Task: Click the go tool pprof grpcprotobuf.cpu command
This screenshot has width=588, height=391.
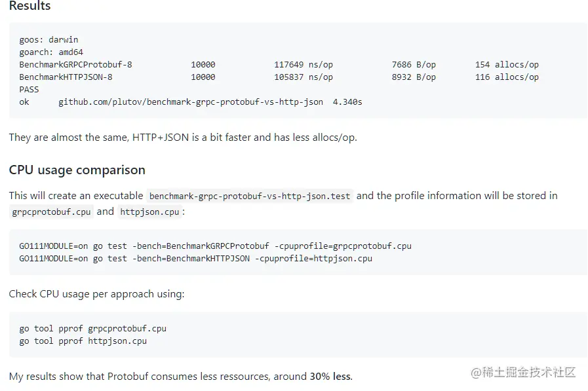Action: coord(92,329)
